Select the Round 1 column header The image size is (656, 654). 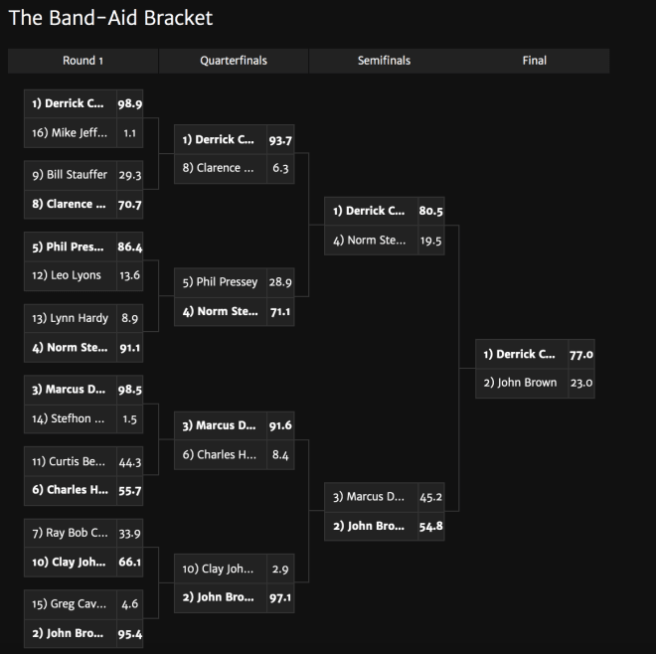(82, 61)
